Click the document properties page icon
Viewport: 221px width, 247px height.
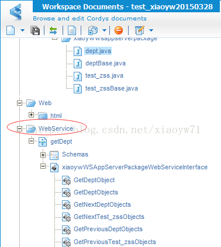tap(72, 30)
